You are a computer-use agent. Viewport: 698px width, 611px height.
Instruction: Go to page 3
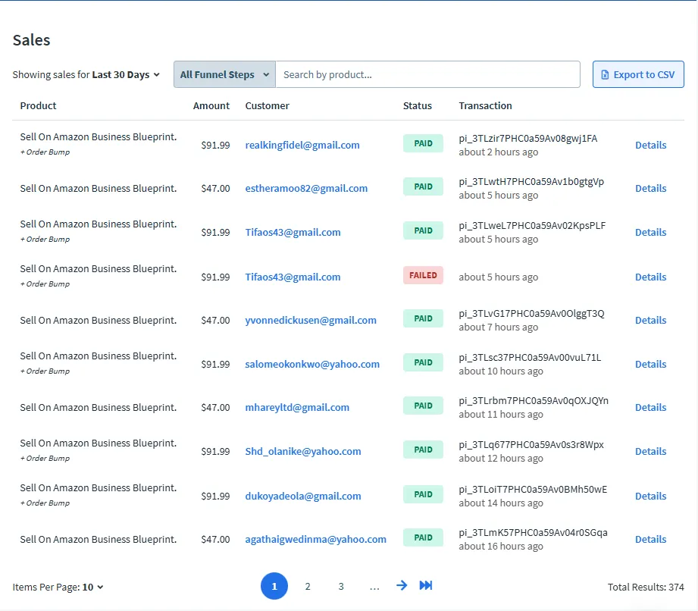(341, 586)
